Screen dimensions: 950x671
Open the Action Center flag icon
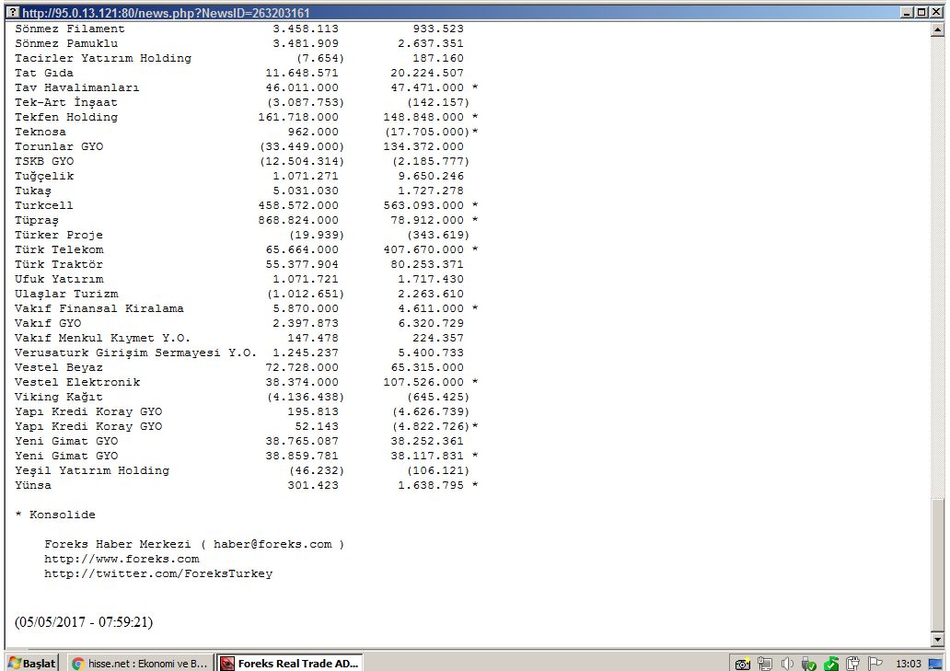(875, 664)
